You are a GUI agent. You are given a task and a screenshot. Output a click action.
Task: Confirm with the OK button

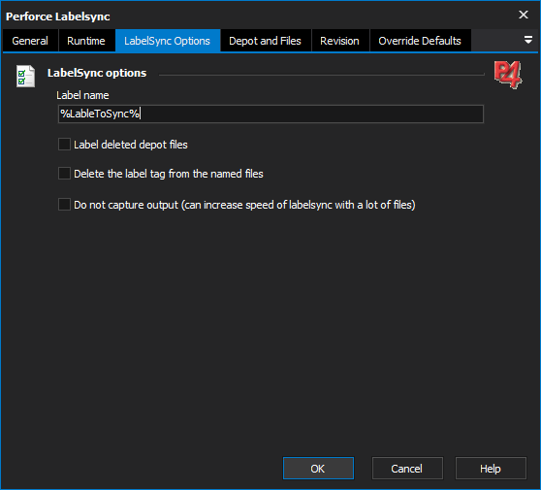318,469
